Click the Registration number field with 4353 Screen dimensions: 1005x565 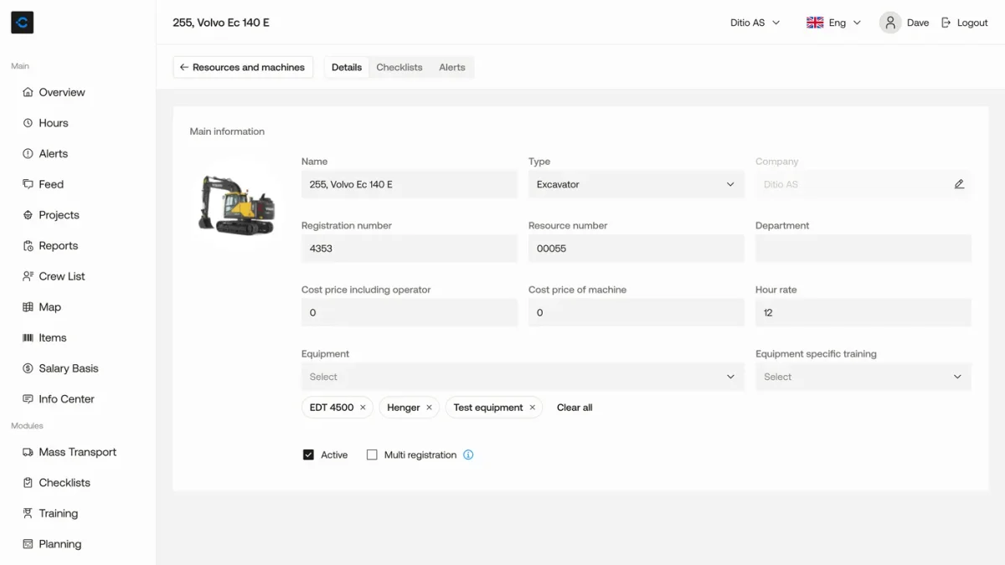point(410,249)
